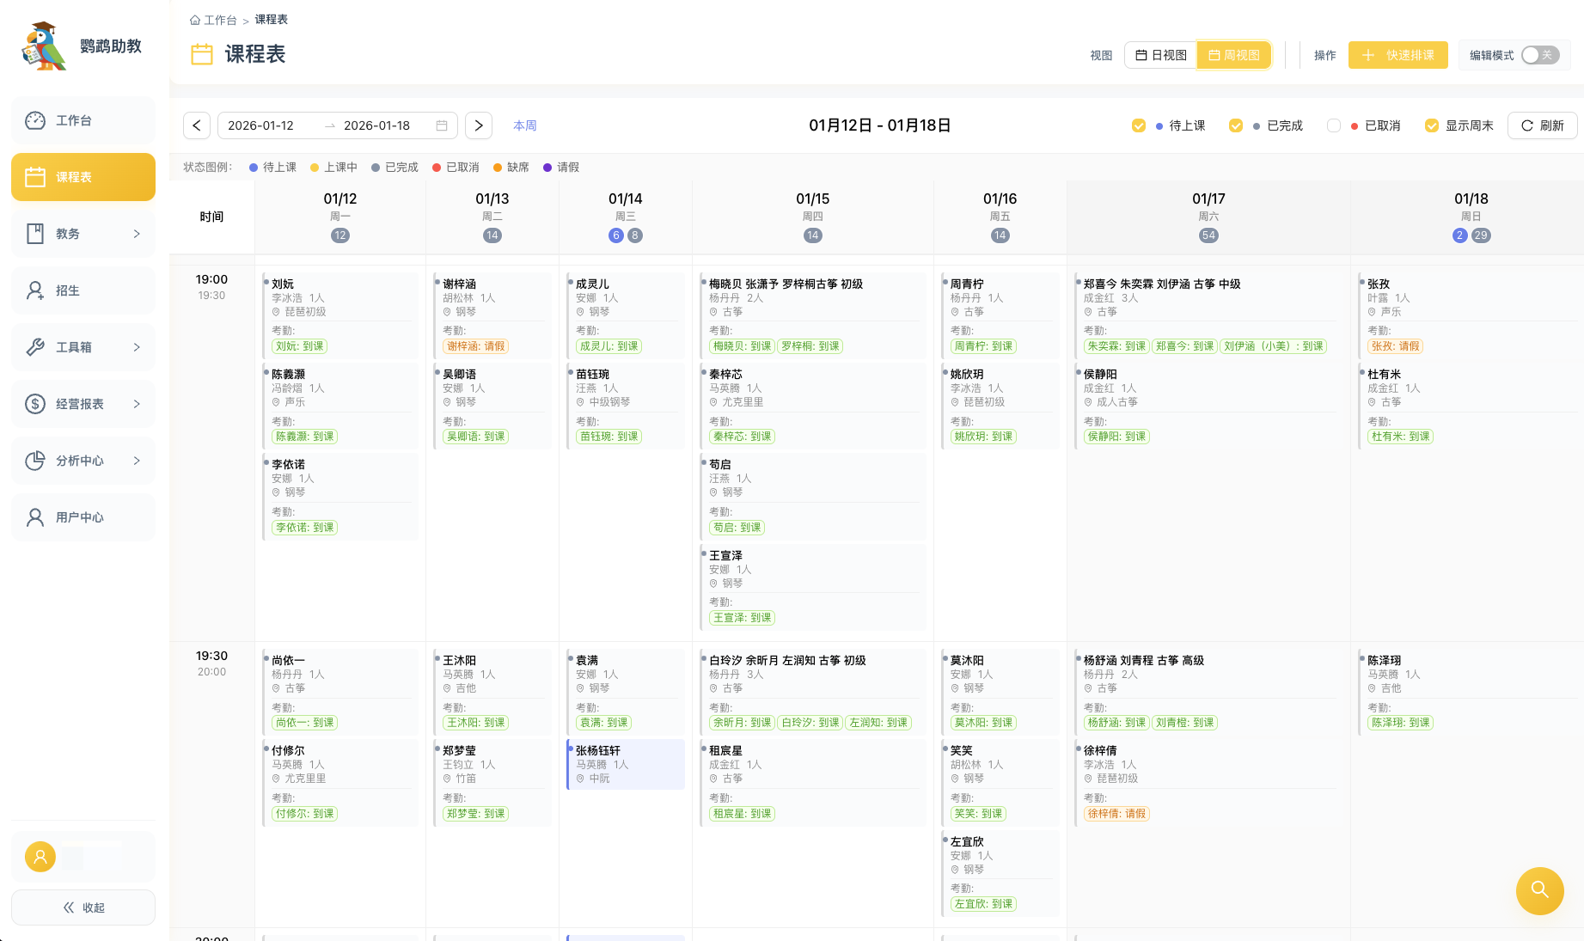Click the orange search floating button

point(1539,890)
